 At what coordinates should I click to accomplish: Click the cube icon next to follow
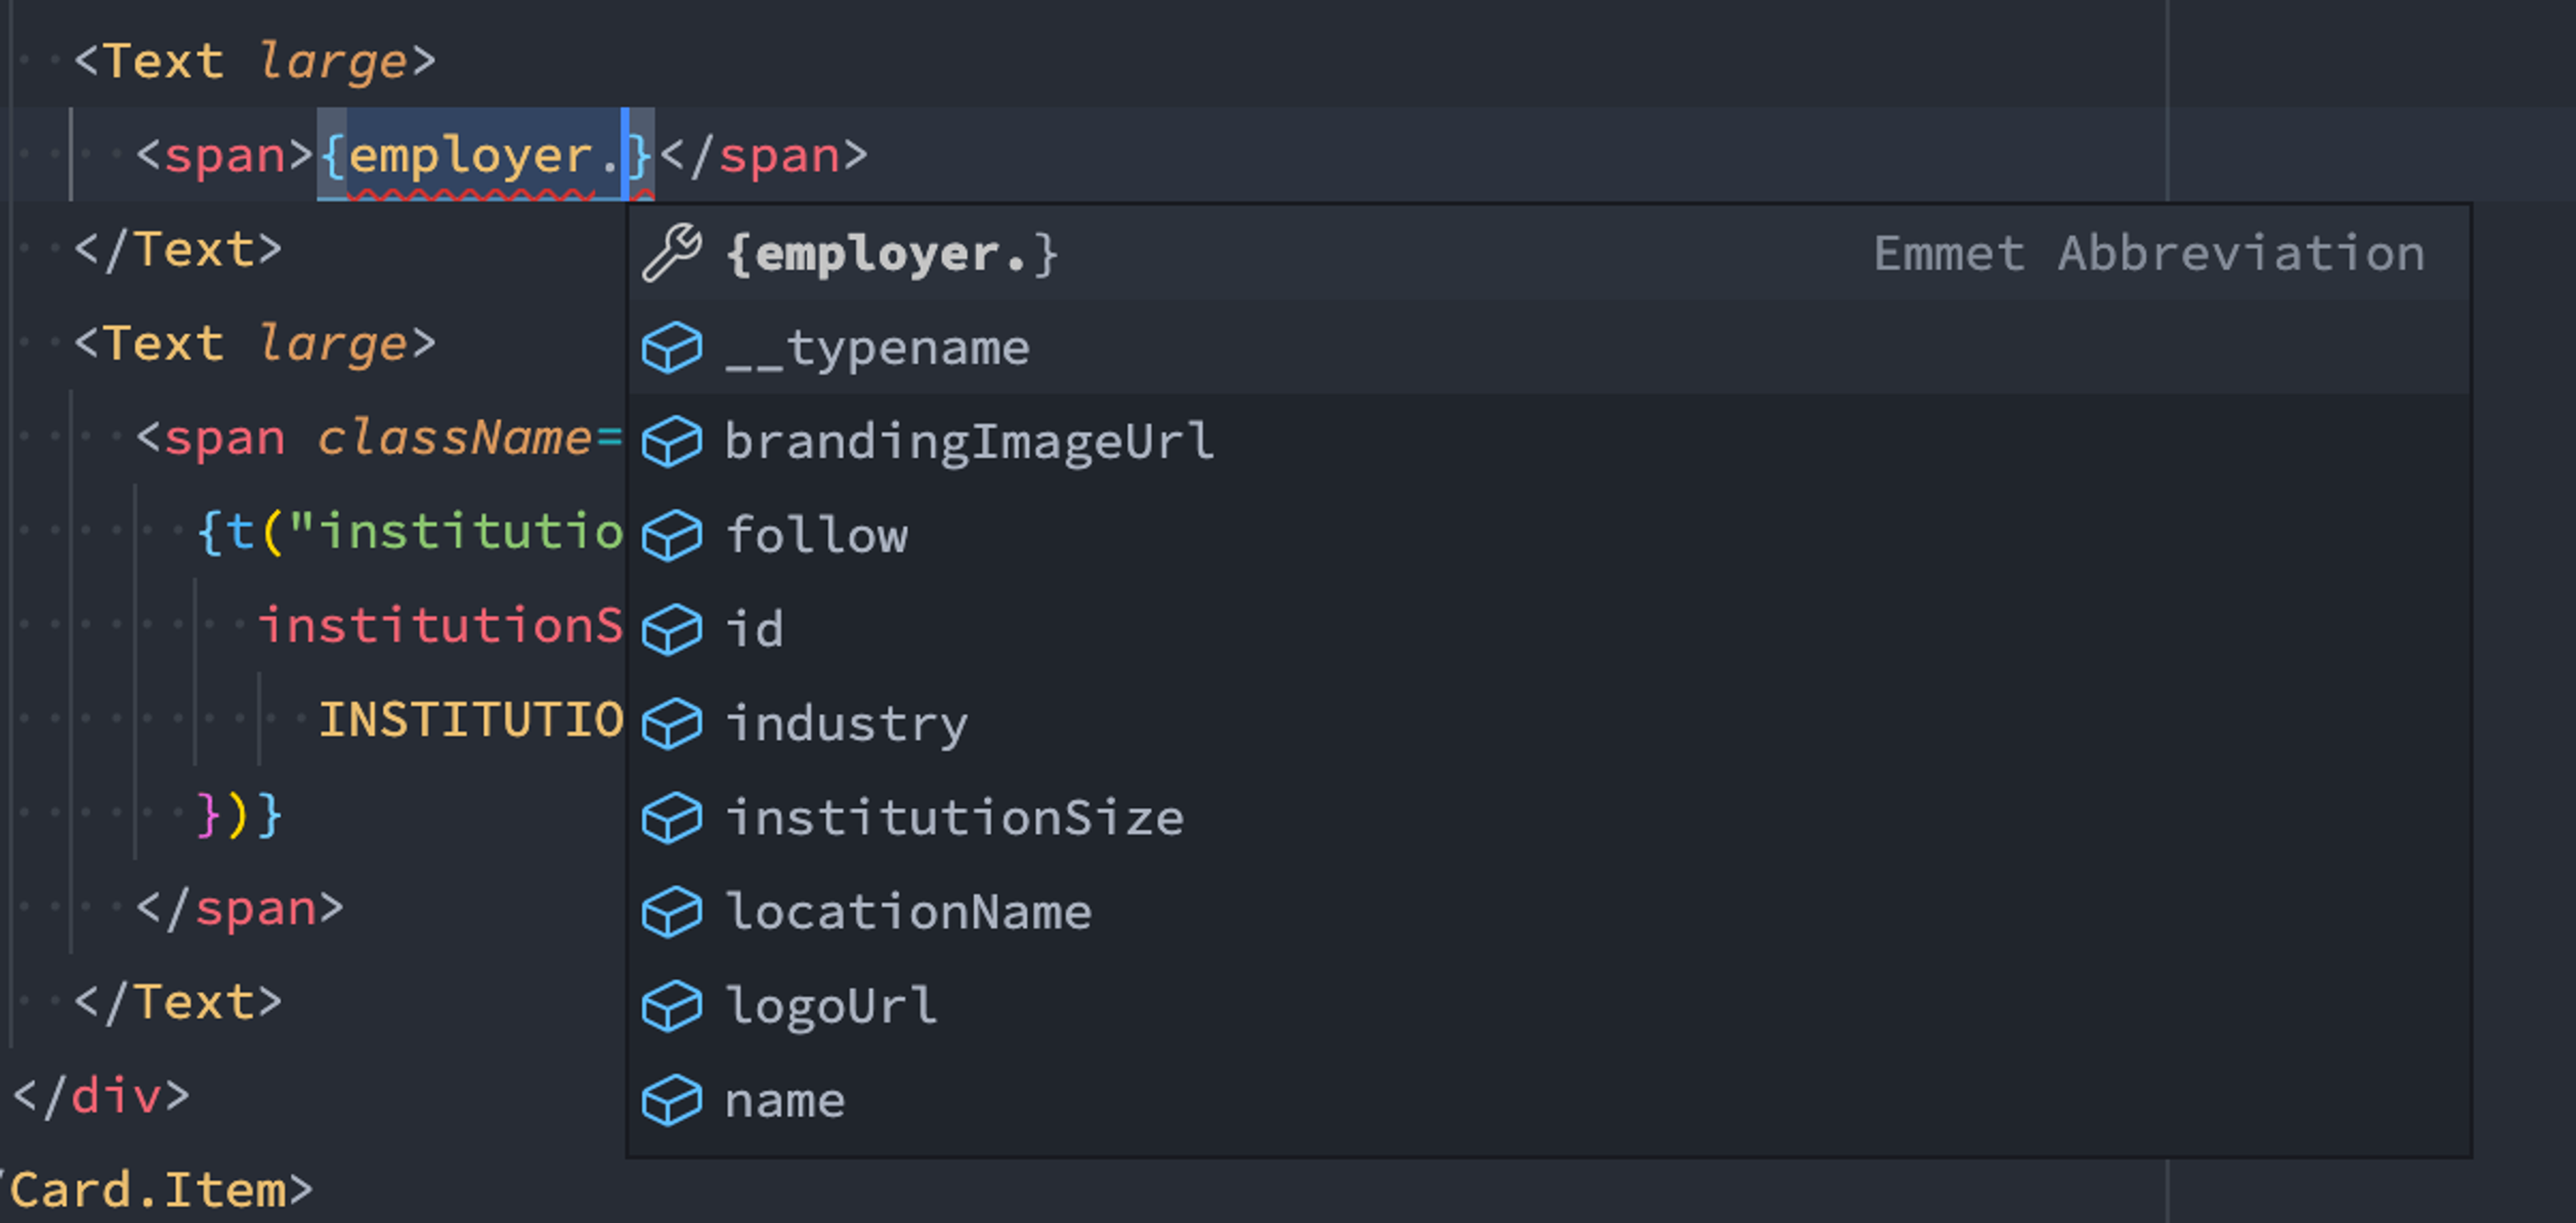[x=671, y=536]
